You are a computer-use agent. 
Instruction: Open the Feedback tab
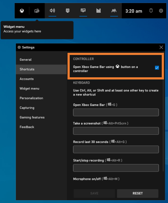coord(41,127)
